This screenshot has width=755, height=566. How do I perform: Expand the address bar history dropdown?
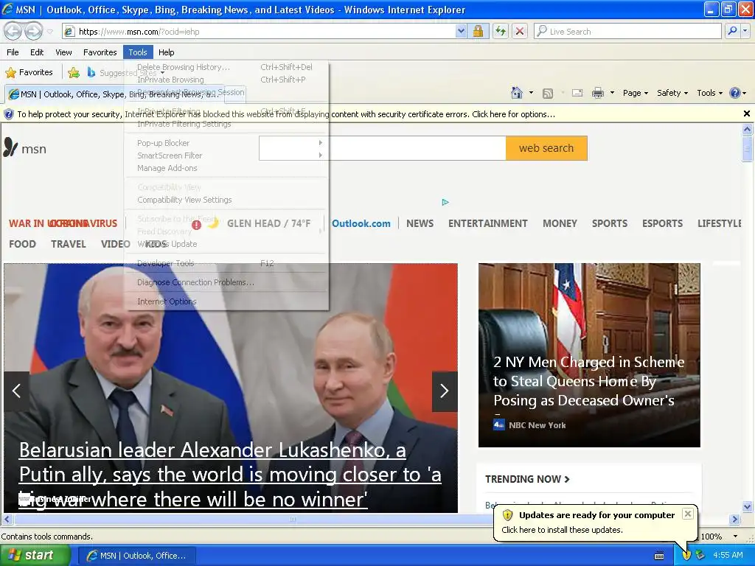(461, 32)
